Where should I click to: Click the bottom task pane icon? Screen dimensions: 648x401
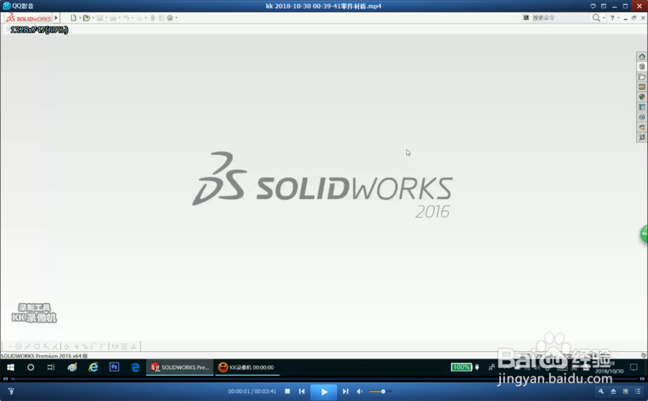(x=642, y=137)
